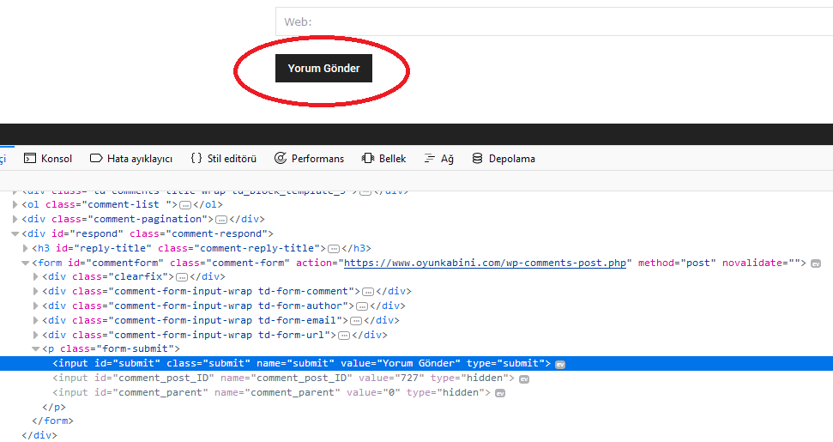Expand the td-form-comment div node
833x442 pixels.
(35, 291)
